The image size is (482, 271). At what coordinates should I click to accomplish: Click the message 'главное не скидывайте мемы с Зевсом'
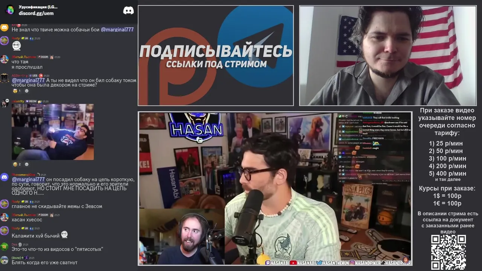[57, 206]
